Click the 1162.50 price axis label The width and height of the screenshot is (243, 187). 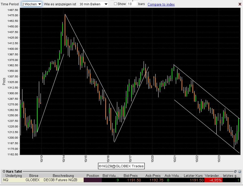pos(13,154)
